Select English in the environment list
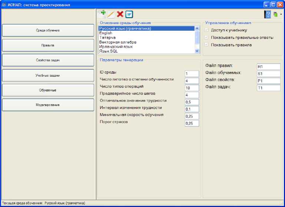This screenshot has height=207, width=285. point(146,33)
